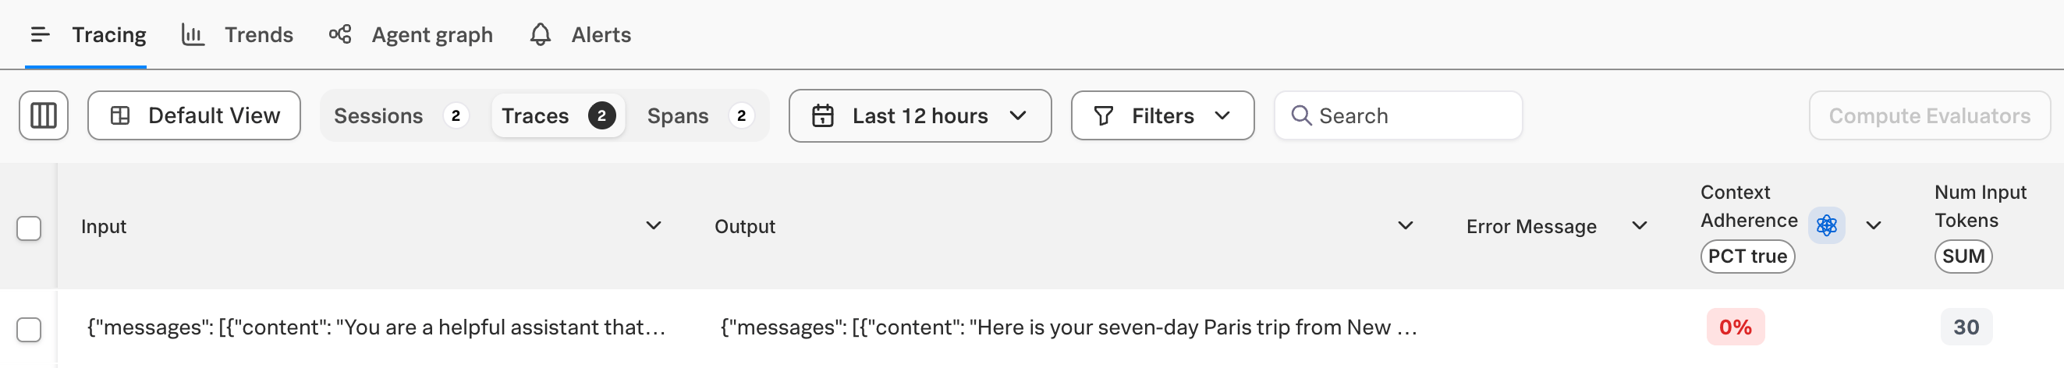Click the Trends bar chart icon
This screenshot has width=2064, height=368.
pyautogui.click(x=193, y=34)
